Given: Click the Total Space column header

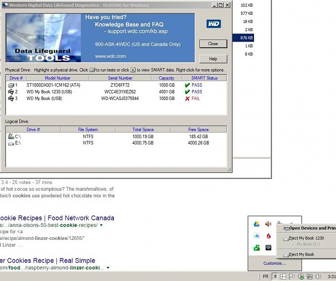Looking at the screenshot, I should [x=143, y=129].
